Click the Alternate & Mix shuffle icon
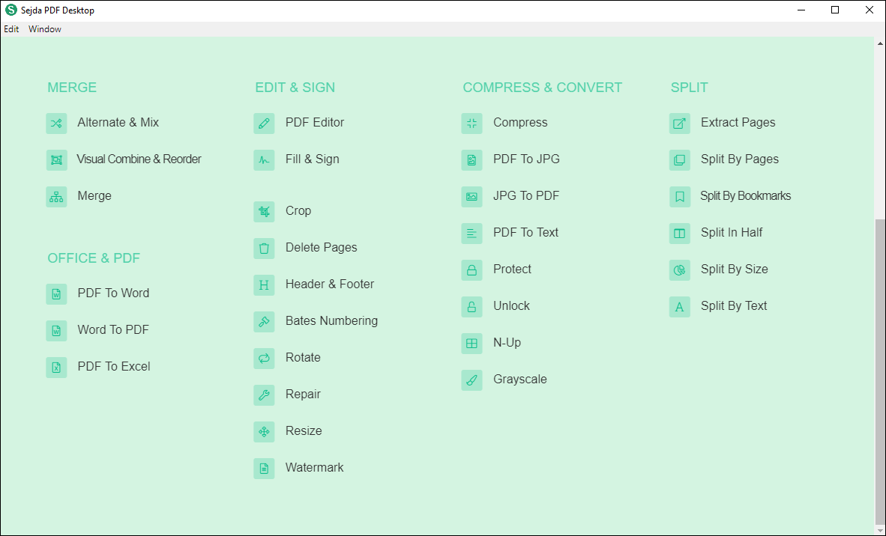 coord(56,123)
